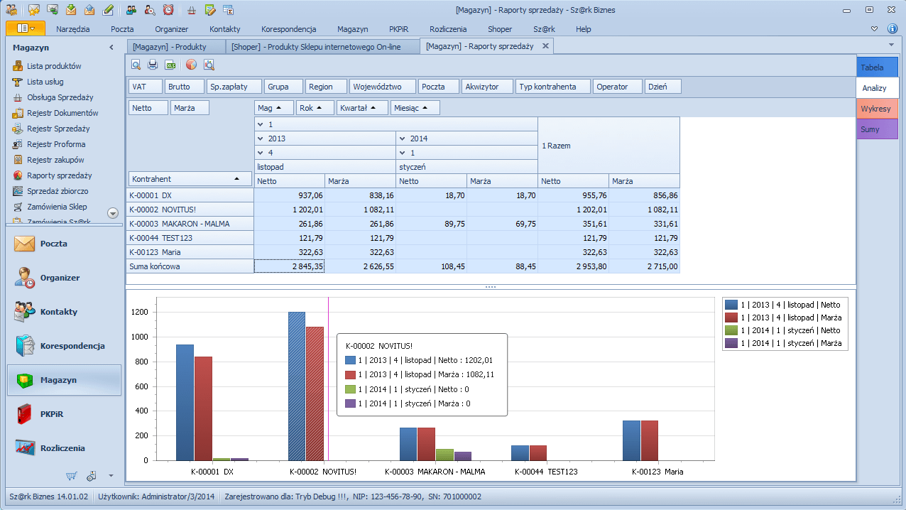The height and width of the screenshot is (510, 906).
Task: Switch to the [Magazyn] - Produkty tab
Action: tap(169, 46)
